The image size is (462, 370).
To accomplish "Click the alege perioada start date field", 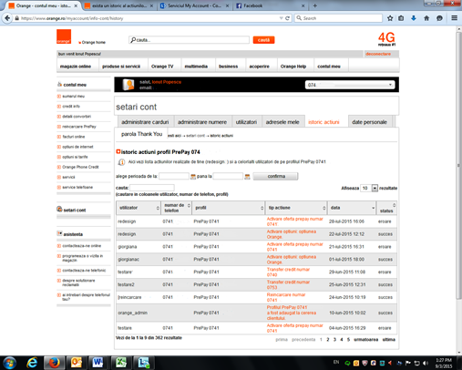I will 174,176.
